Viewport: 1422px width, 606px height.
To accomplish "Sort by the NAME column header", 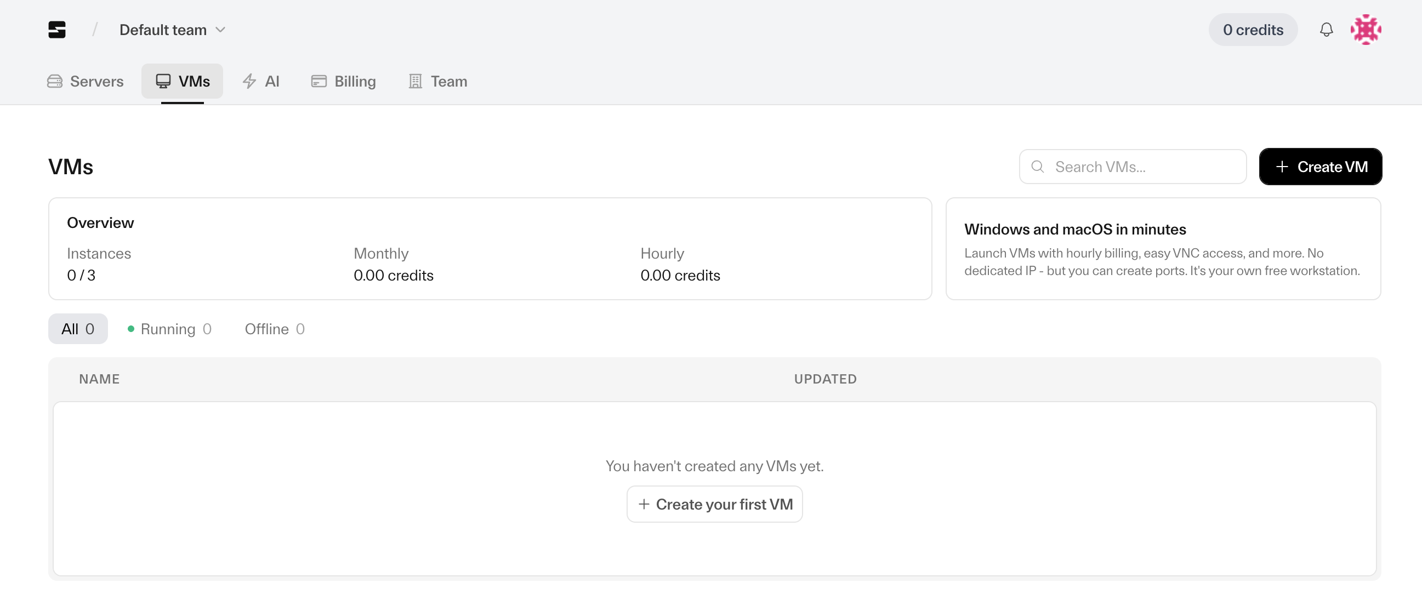I will 99,379.
